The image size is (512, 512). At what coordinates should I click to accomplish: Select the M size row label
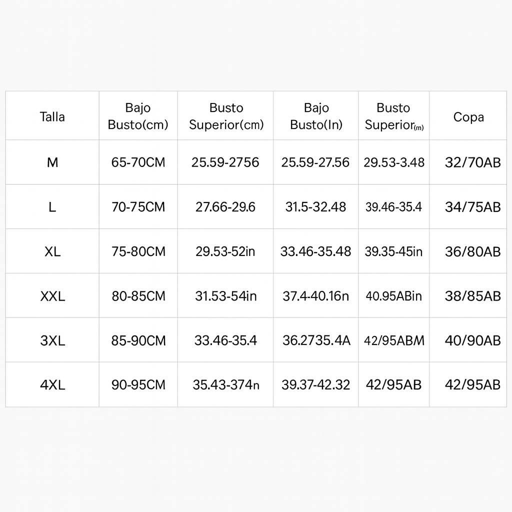click(x=52, y=162)
